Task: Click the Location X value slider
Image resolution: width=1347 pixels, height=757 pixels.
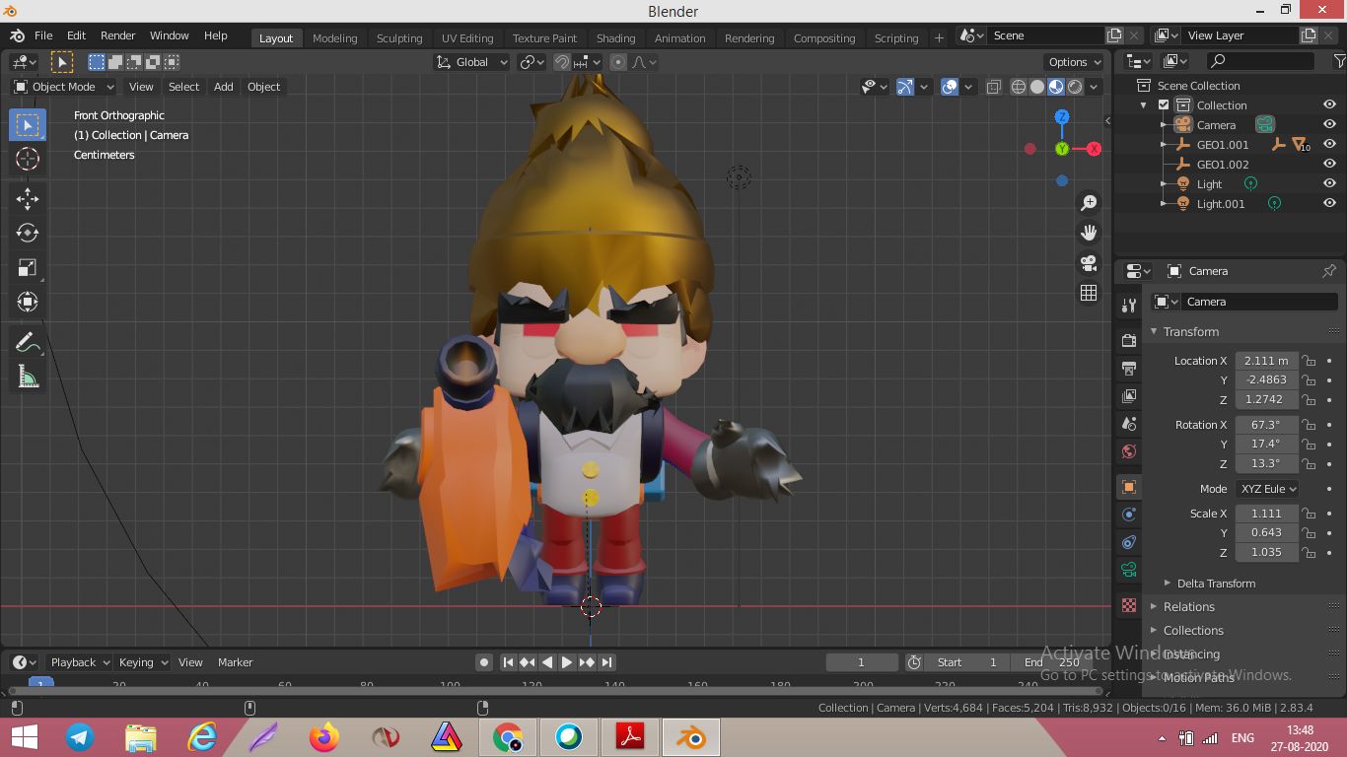Action: [1265, 360]
